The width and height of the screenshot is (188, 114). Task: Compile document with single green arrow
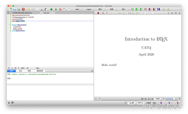pyautogui.click(x=56, y=9)
